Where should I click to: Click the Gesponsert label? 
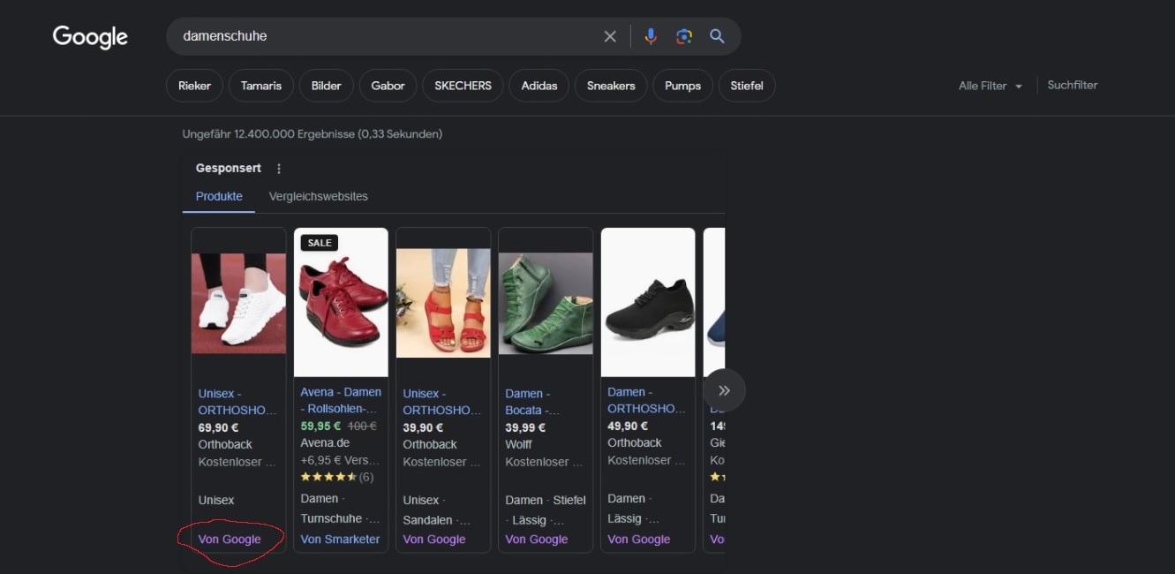(x=229, y=168)
